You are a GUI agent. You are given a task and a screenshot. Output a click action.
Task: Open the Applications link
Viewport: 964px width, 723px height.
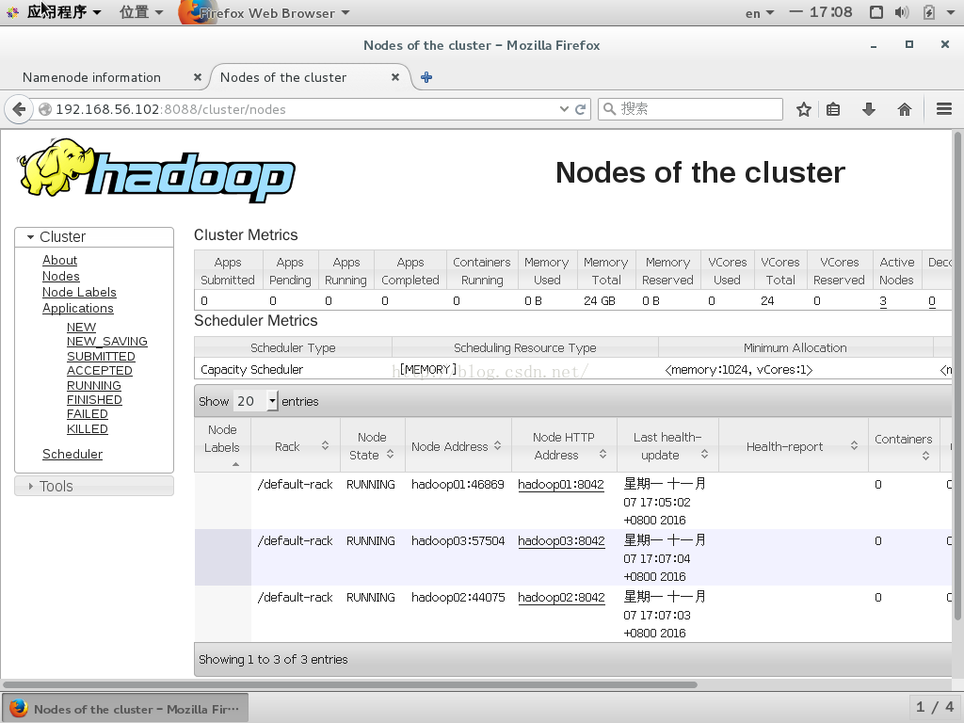pos(78,308)
